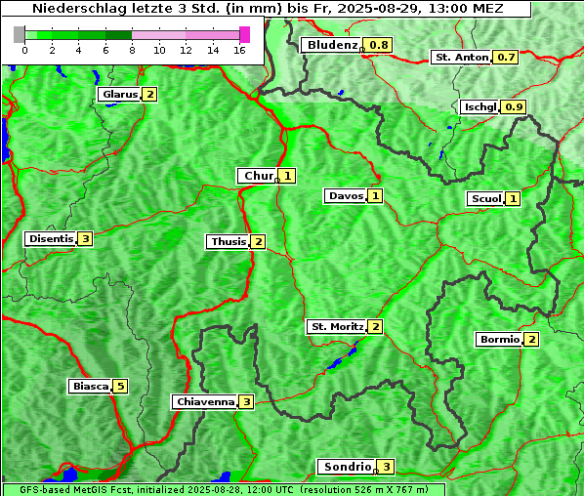Click the Thusis station label
The width and height of the screenshot is (584, 496).
228,242
